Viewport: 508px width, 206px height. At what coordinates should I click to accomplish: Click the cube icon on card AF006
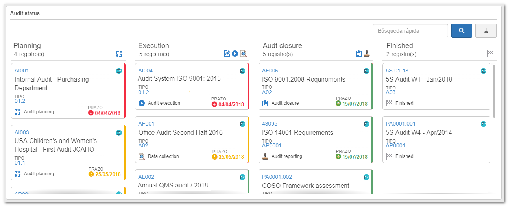pyautogui.click(x=366, y=71)
